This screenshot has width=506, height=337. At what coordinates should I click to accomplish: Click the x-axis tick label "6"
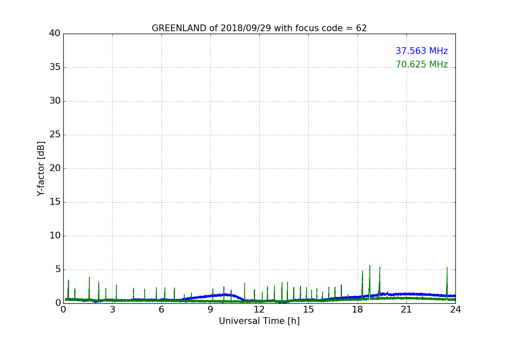(x=161, y=310)
